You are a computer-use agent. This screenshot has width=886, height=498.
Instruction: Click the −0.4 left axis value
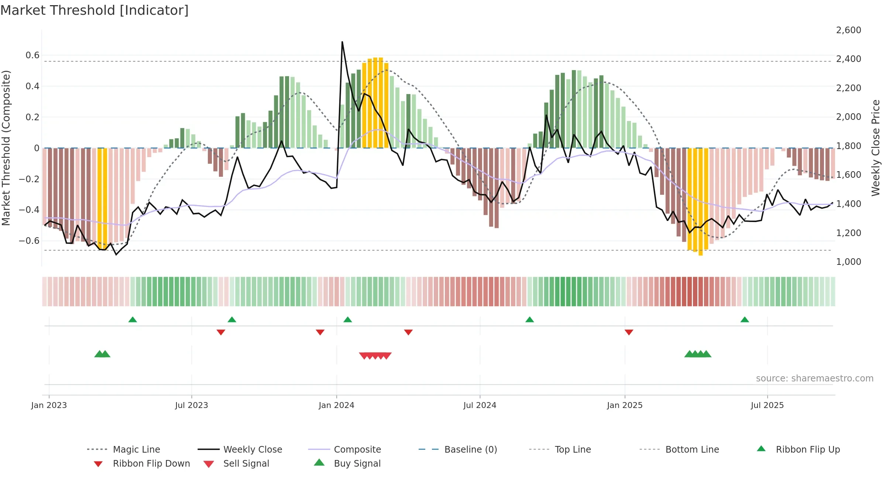tap(29, 210)
